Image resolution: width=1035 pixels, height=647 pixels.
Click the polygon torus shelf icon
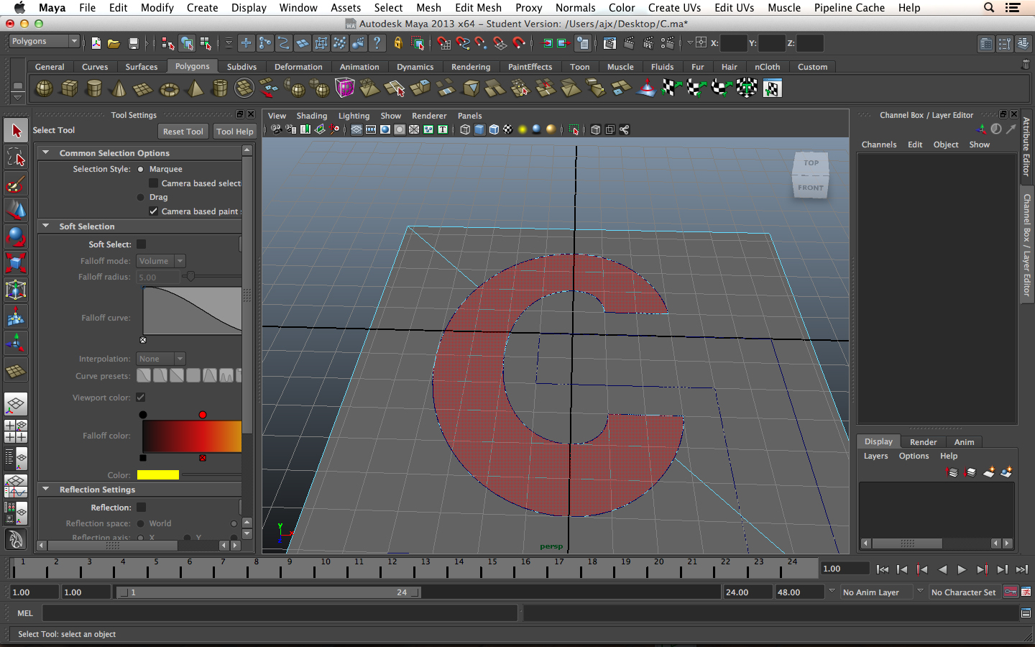tap(169, 89)
